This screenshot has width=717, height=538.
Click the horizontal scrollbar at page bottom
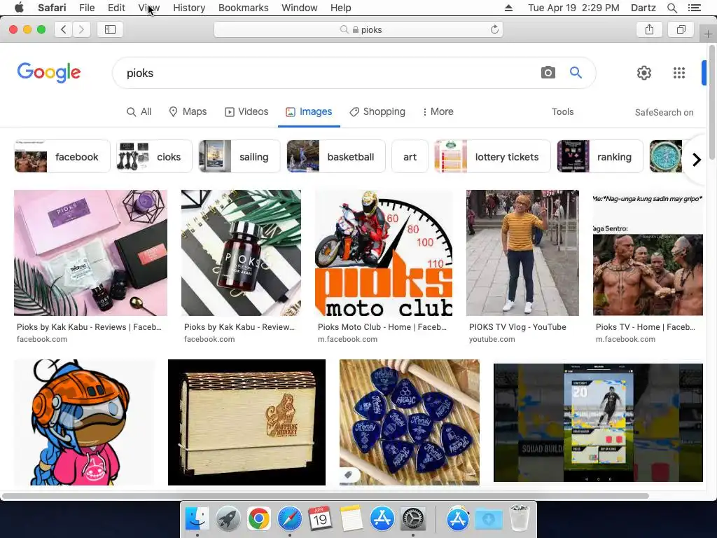(x=325, y=496)
